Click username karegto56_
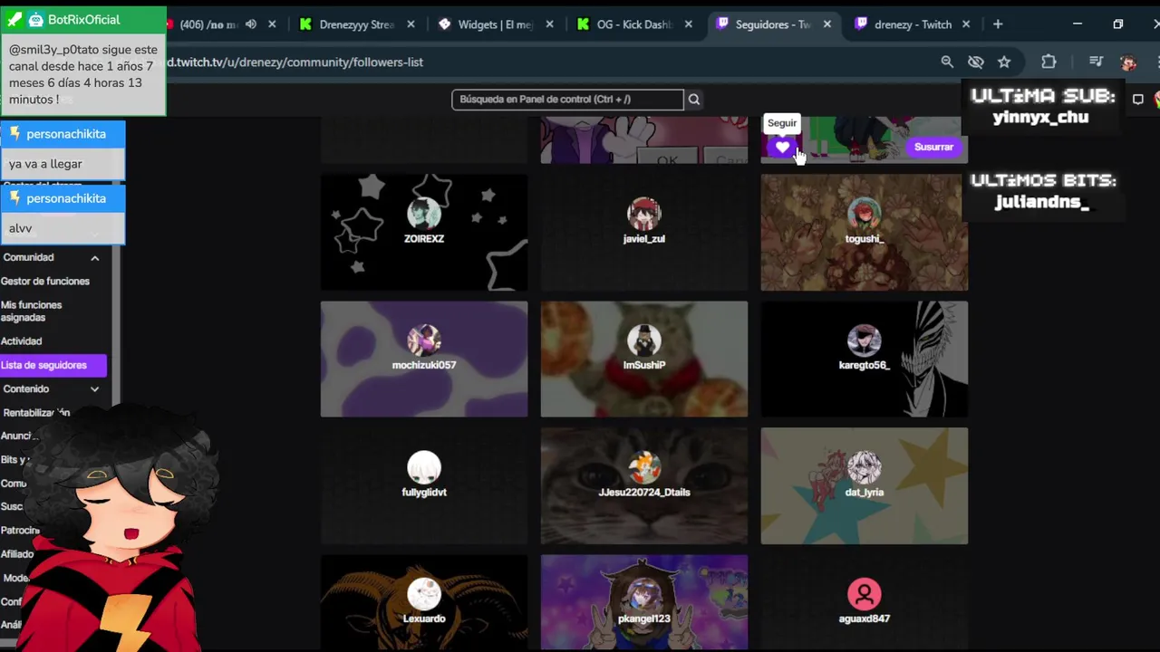Screen dimensions: 1160x652 pyautogui.click(x=865, y=365)
